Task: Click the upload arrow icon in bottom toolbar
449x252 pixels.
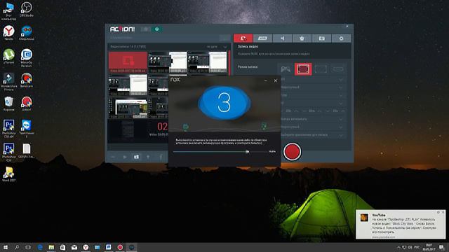Action: tap(148, 157)
